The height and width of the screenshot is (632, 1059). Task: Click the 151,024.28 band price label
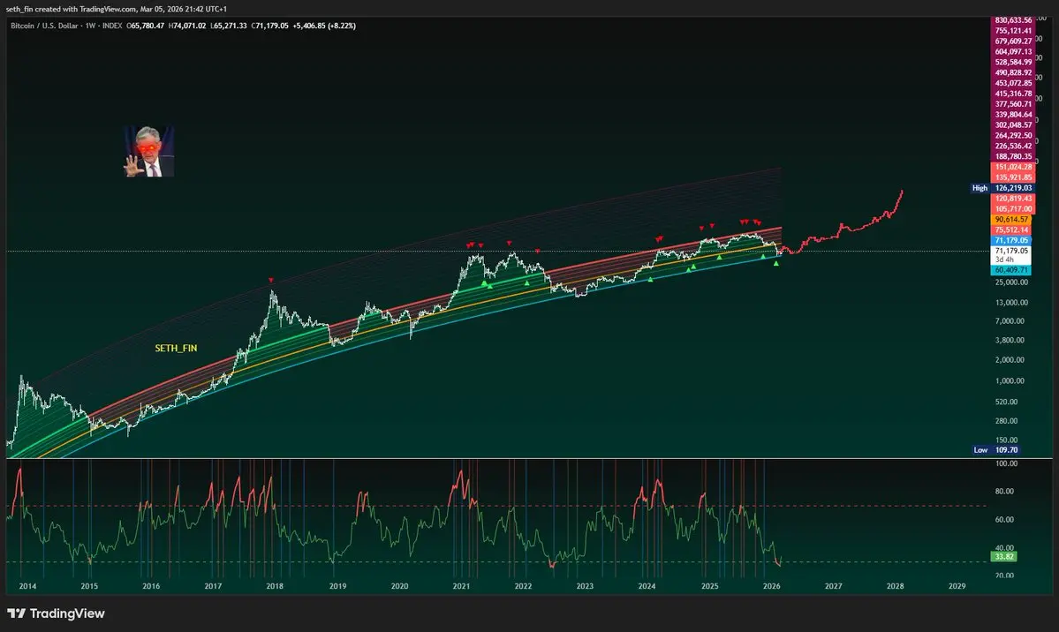[1013, 167]
